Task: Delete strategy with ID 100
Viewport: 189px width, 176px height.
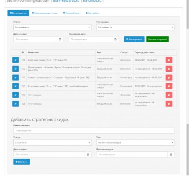Action: [169, 60]
